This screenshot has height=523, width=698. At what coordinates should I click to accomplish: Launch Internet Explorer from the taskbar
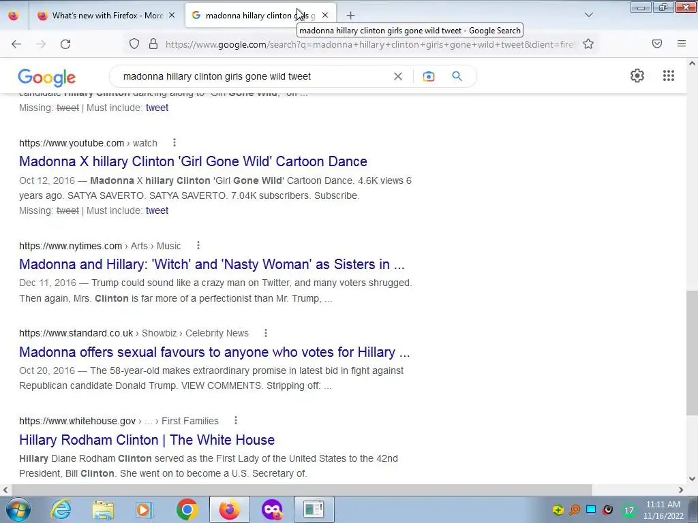coord(61,509)
